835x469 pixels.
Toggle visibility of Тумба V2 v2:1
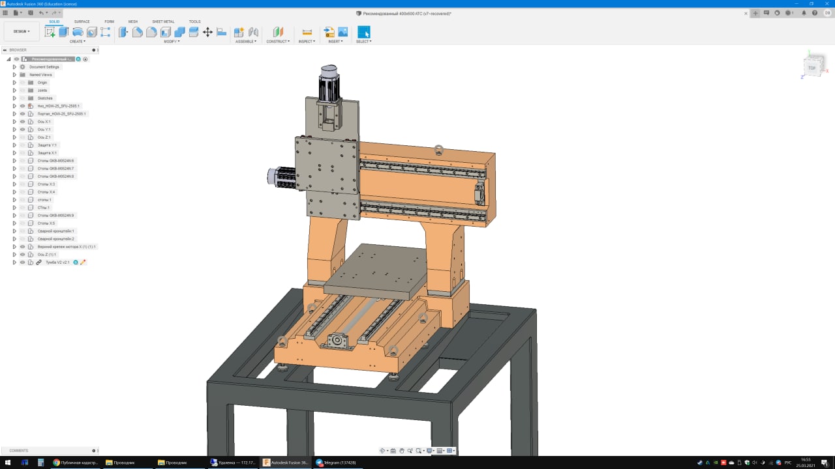pos(22,263)
